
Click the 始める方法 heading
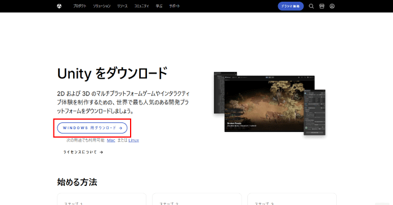77,182
